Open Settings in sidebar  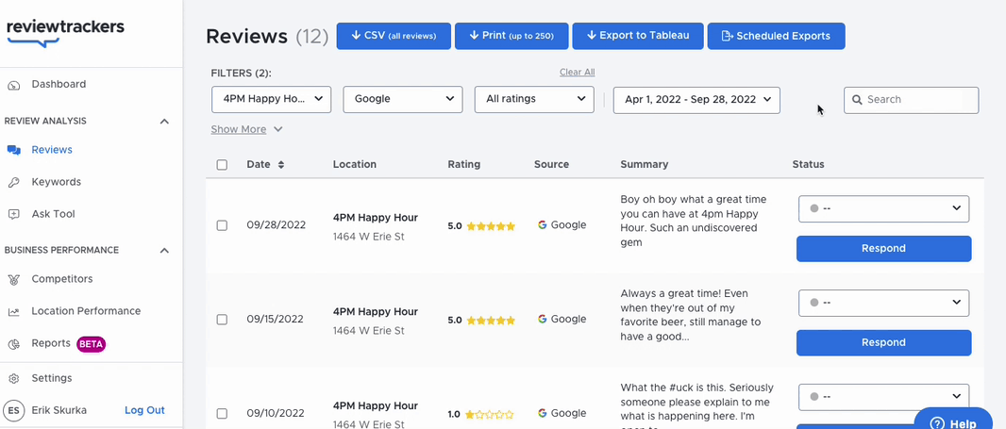click(52, 378)
